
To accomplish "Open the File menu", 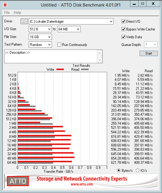I will click(x=7, y=13).
